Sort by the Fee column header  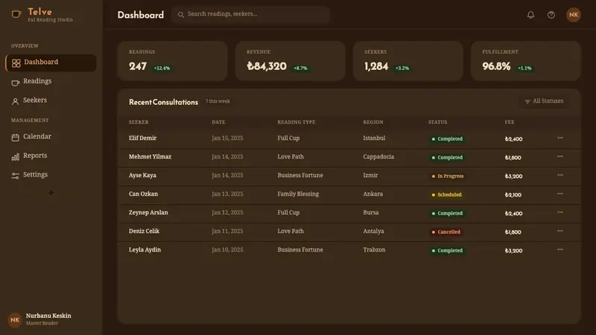click(x=510, y=122)
